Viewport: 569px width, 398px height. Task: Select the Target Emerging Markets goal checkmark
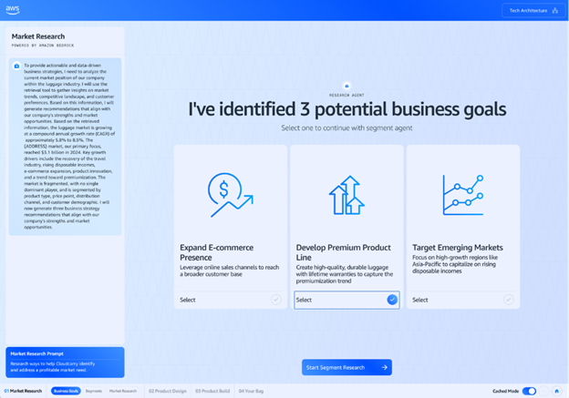tap(509, 300)
